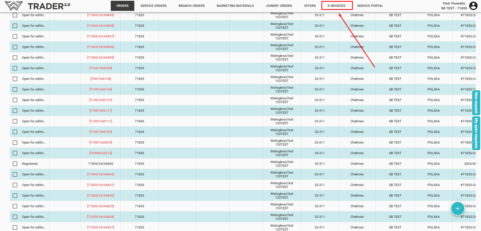Open the Service Portal tab
The width and height of the screenshot is (481, 231).
[370, 6]
